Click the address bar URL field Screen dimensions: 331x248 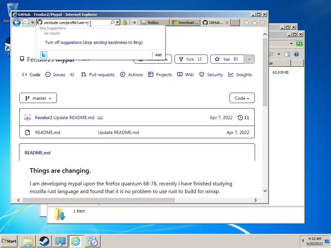[x=73, y=23]
